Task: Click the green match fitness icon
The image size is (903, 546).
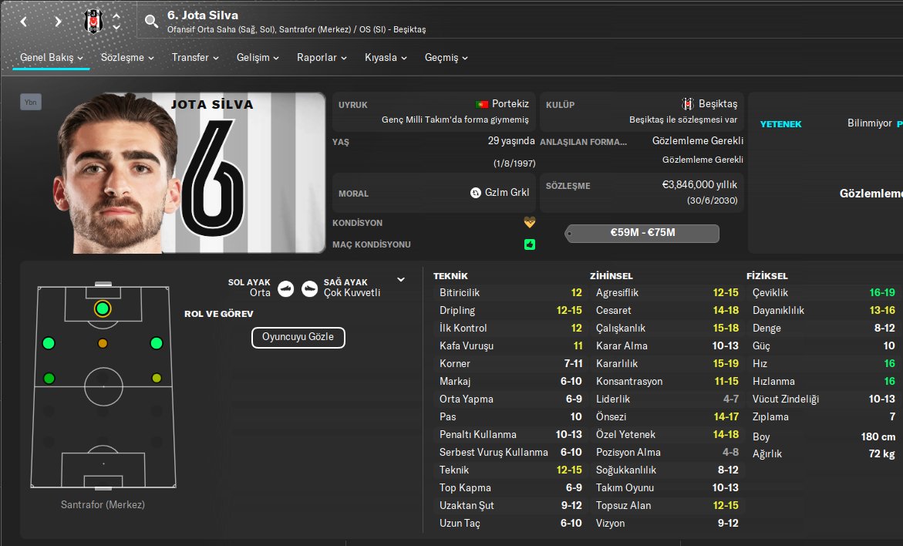Action: click(x=530, y=244)
